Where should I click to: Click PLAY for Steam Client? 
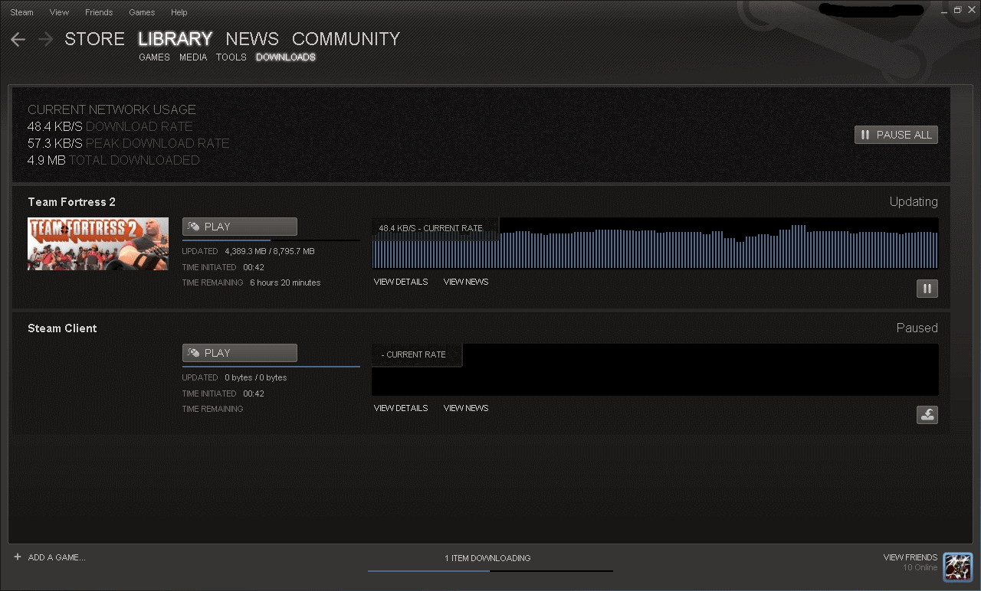click(240, 353)
